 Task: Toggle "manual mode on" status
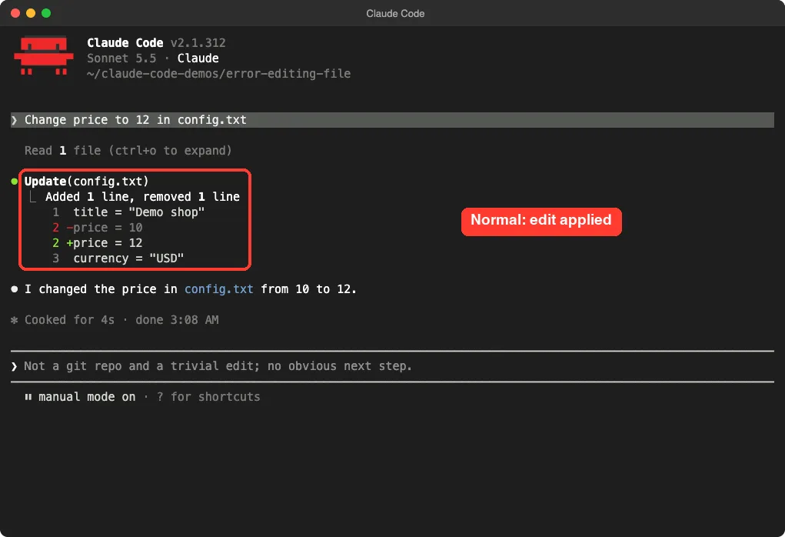coord(87,397)
